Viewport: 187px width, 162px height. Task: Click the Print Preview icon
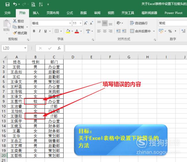[x=33, y=4]
